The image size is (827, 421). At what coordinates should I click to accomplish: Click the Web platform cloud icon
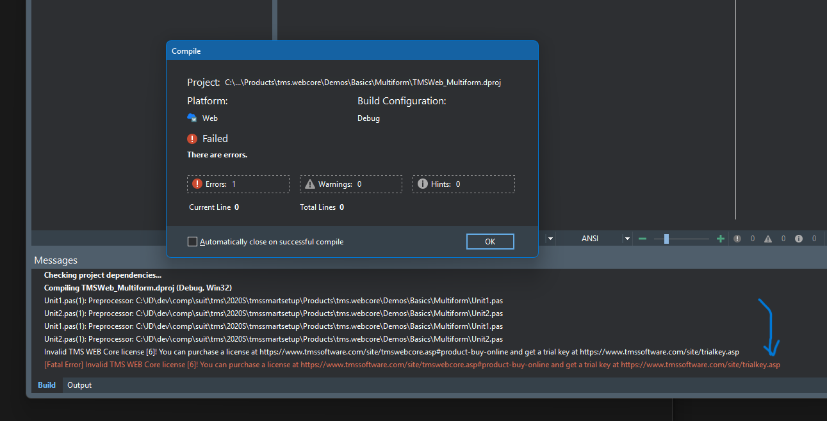[x=192, y=118]
